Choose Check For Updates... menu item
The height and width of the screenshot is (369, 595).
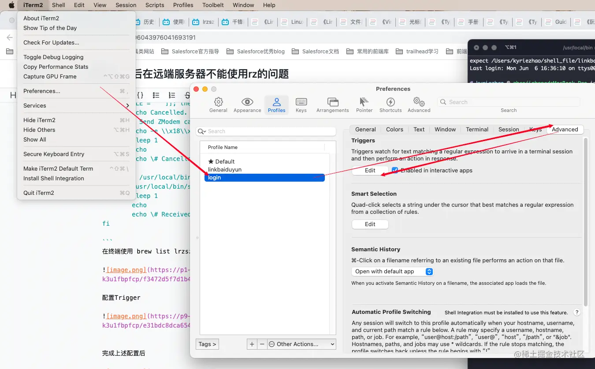pos(76,42)
